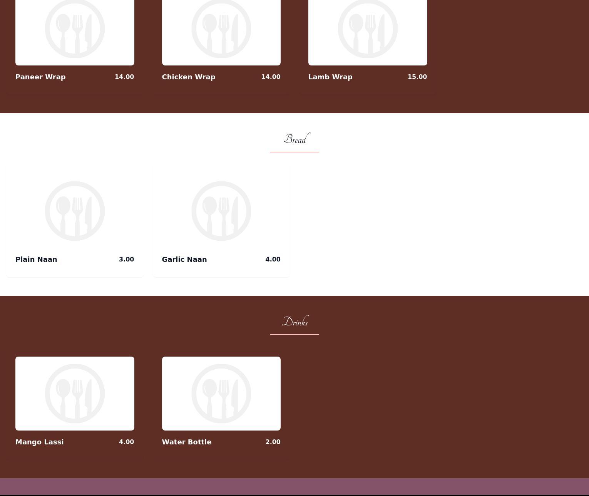
Task: Click the 15.00 price of Lamb Wrap
Action: click(x=417, y=77)
